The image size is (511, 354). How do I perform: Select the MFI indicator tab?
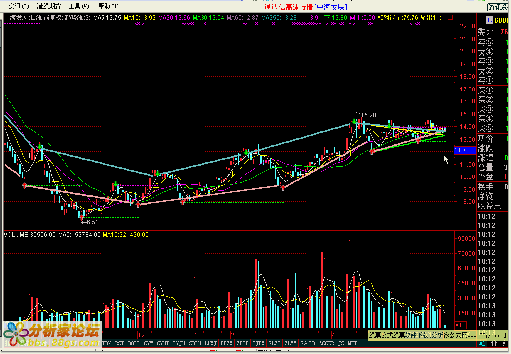click(352, 343)
